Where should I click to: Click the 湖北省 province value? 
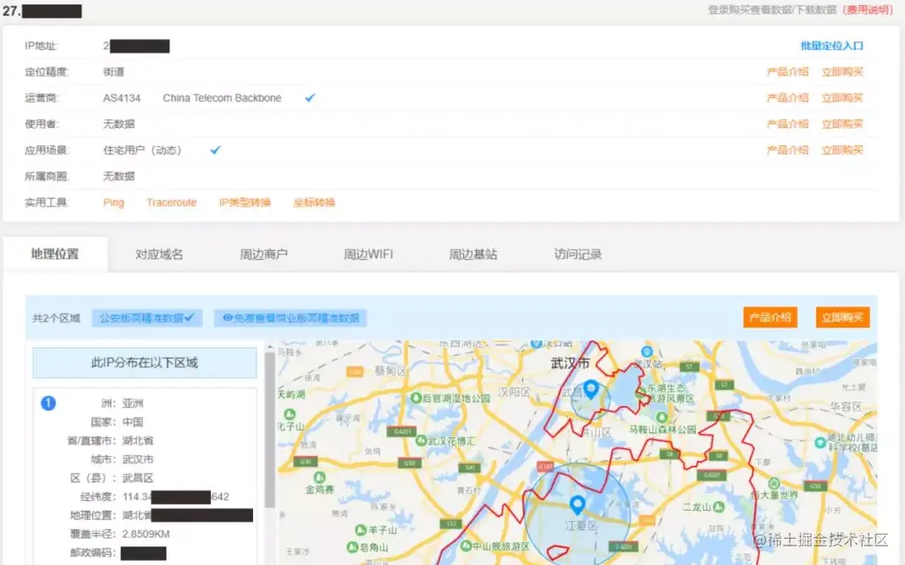click(x=138, y=441)
